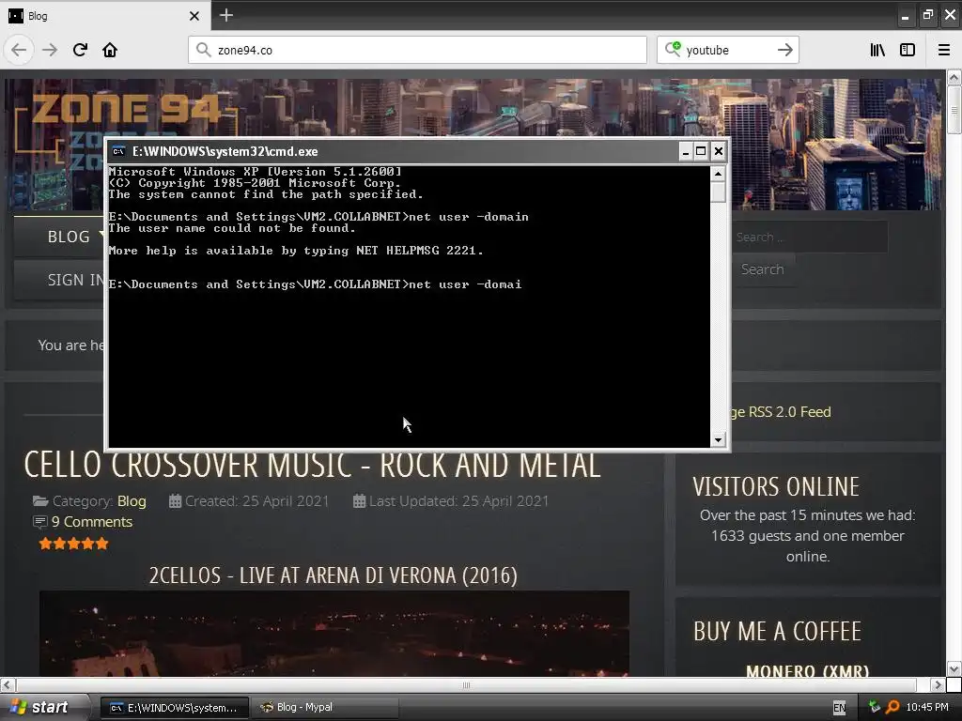This screenshot has height=721, width=962.
Task: Click the BUY ME A COFFEE heading
Action: tap(777, 632)
